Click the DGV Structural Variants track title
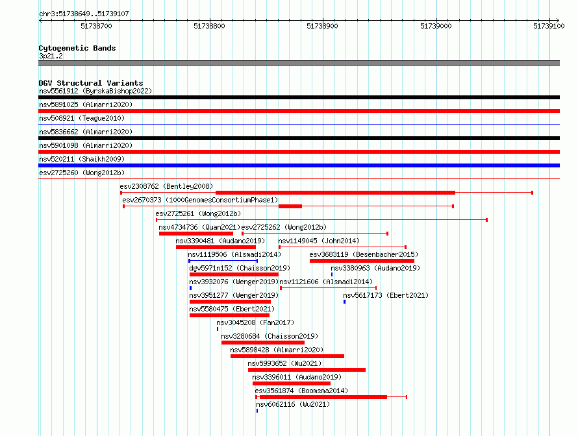Image resolution: width=578 pixels, height=436 pixels. (x=91, y=83)
